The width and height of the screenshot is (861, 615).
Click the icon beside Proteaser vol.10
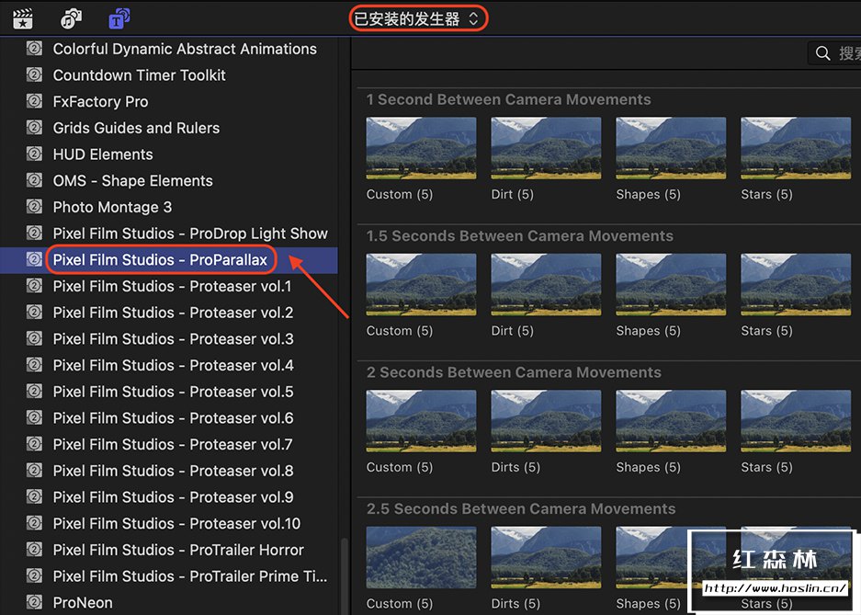pyautogui.click(x=34, y=523)
